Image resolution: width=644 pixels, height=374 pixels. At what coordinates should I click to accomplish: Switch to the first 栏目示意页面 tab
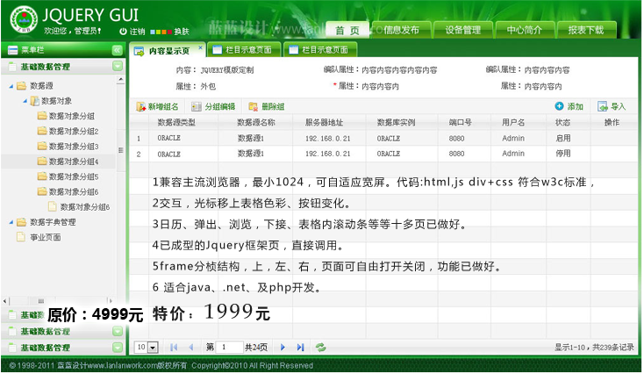pyautogui.click(x=244, y=50)
